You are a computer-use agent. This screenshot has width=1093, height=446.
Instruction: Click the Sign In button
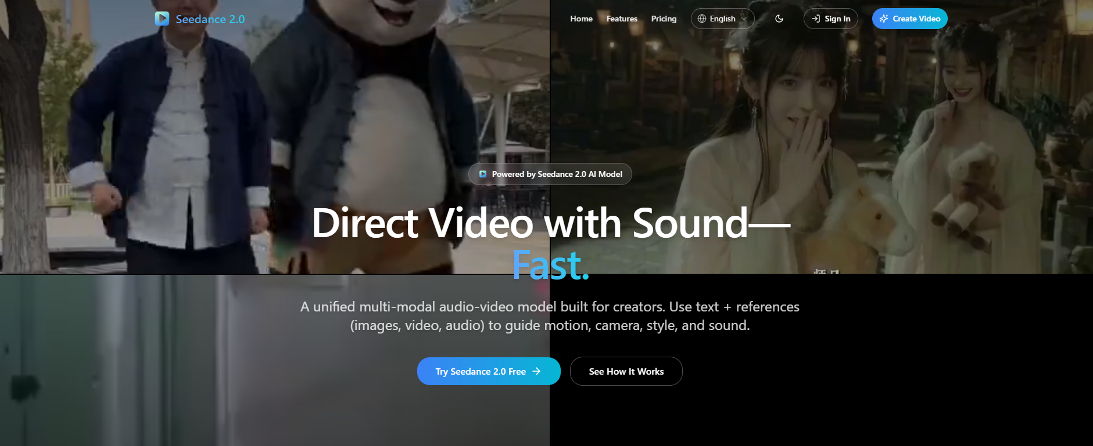tap(830, 19)
